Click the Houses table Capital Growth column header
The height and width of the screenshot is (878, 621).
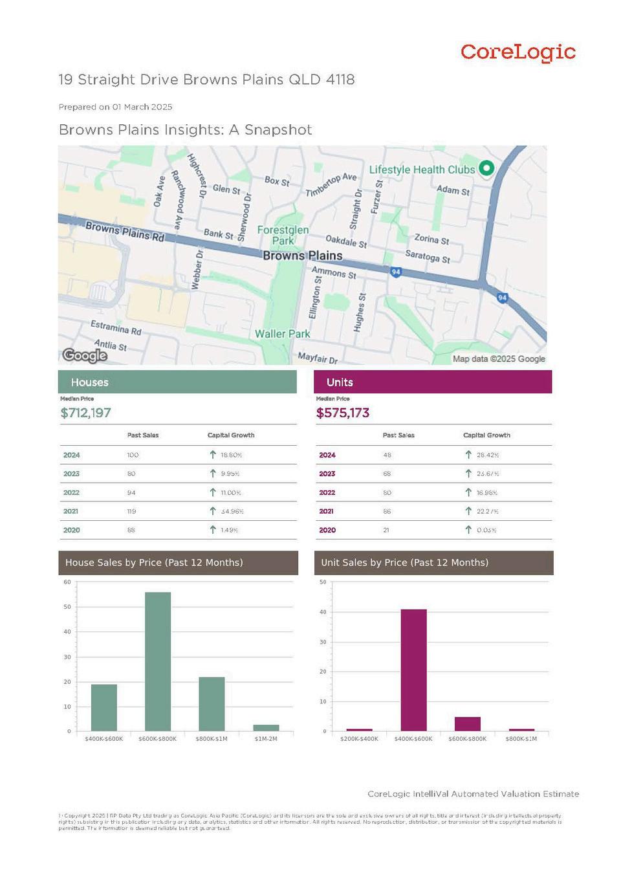click(x=231, y=435)
